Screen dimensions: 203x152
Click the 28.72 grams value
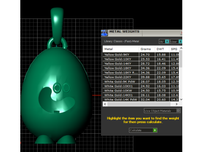(x=145, y=64)
